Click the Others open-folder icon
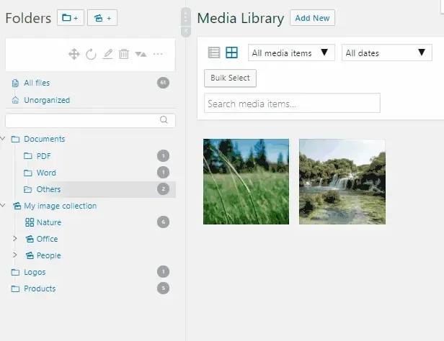Image resolution: width=444 pixels, height=341 pixels. (x=27, y=189)
